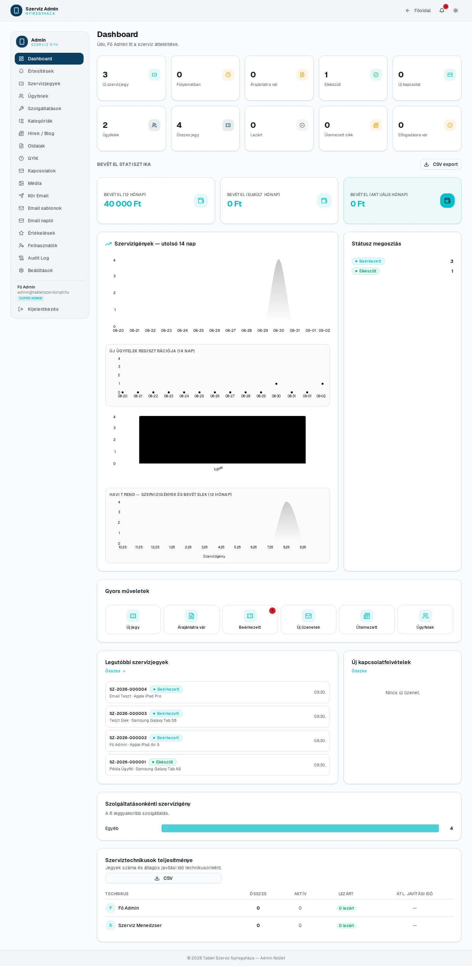Click the black Egyéb bar in chart
The width and height of the screenshot is (472, 966).
[x=222, y=440]
